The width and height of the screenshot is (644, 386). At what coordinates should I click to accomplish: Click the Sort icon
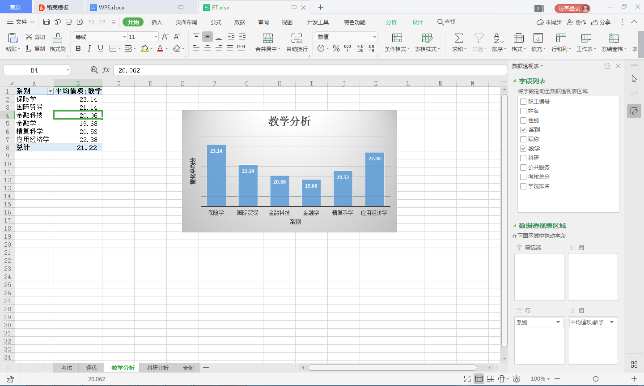499,38
